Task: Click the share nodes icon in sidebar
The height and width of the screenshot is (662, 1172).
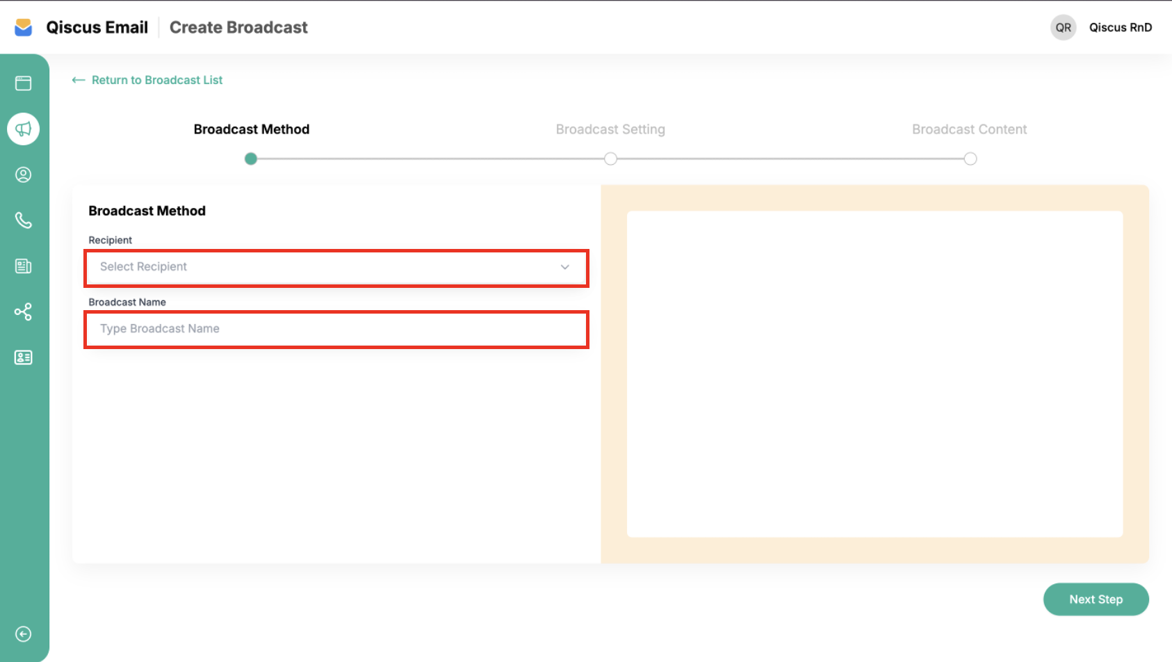Action: 24,312
